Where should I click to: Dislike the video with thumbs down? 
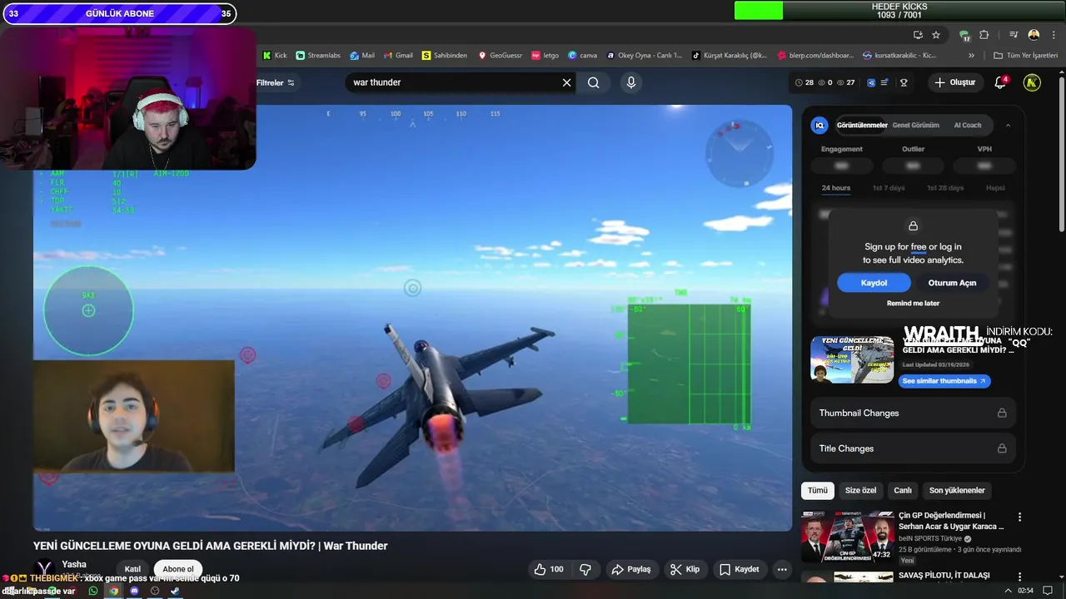pos(585,569)
